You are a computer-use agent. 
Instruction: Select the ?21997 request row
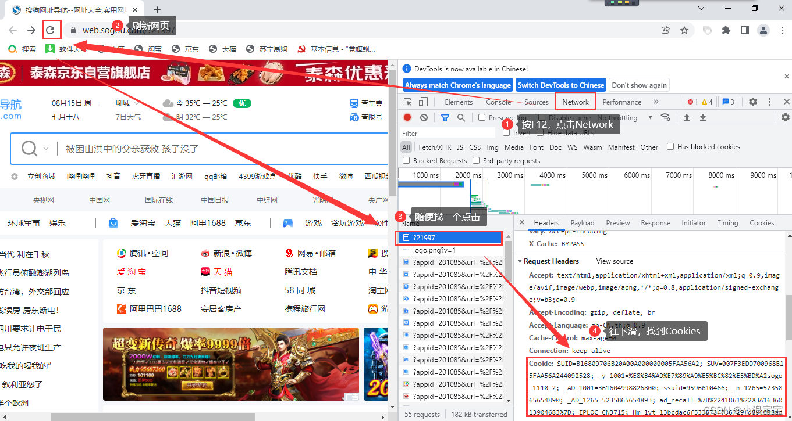coord(450,238)
